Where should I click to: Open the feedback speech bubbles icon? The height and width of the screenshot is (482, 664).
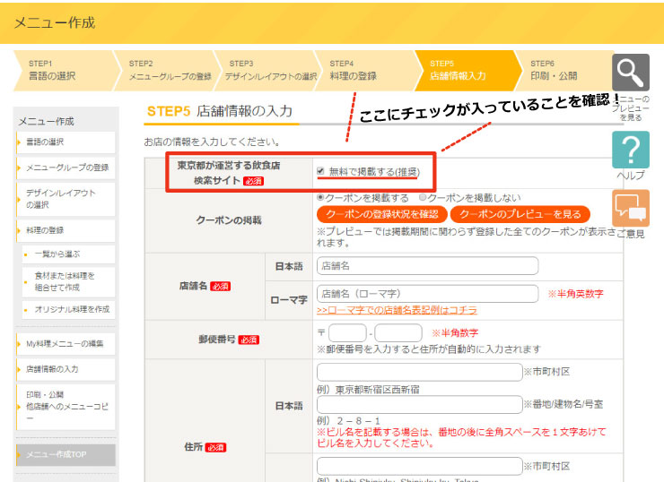pos(631,208)
